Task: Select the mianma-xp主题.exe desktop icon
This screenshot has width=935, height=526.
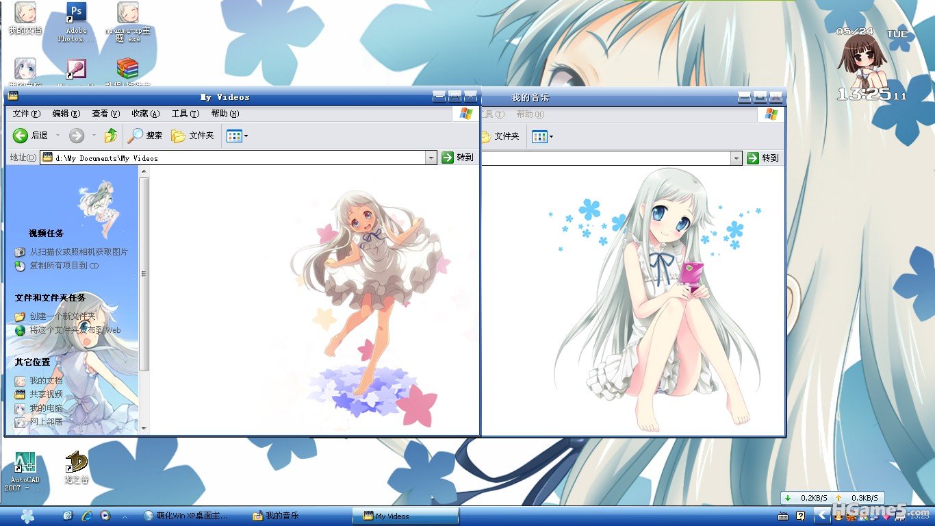Action: (x=127, y=22)
